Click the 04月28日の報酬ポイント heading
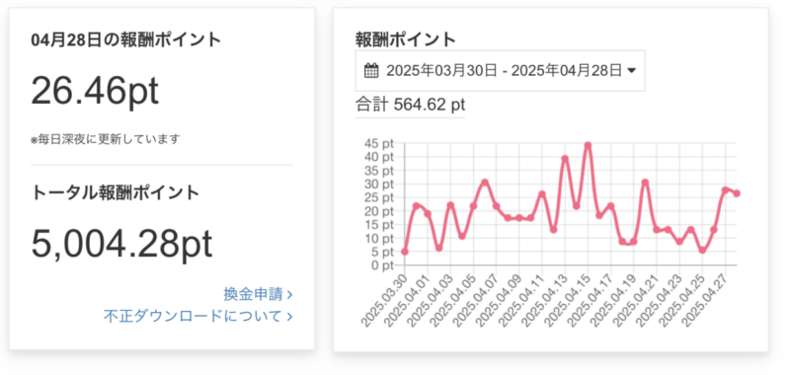This screenshot has width=790, height=375. pos(126,39)
